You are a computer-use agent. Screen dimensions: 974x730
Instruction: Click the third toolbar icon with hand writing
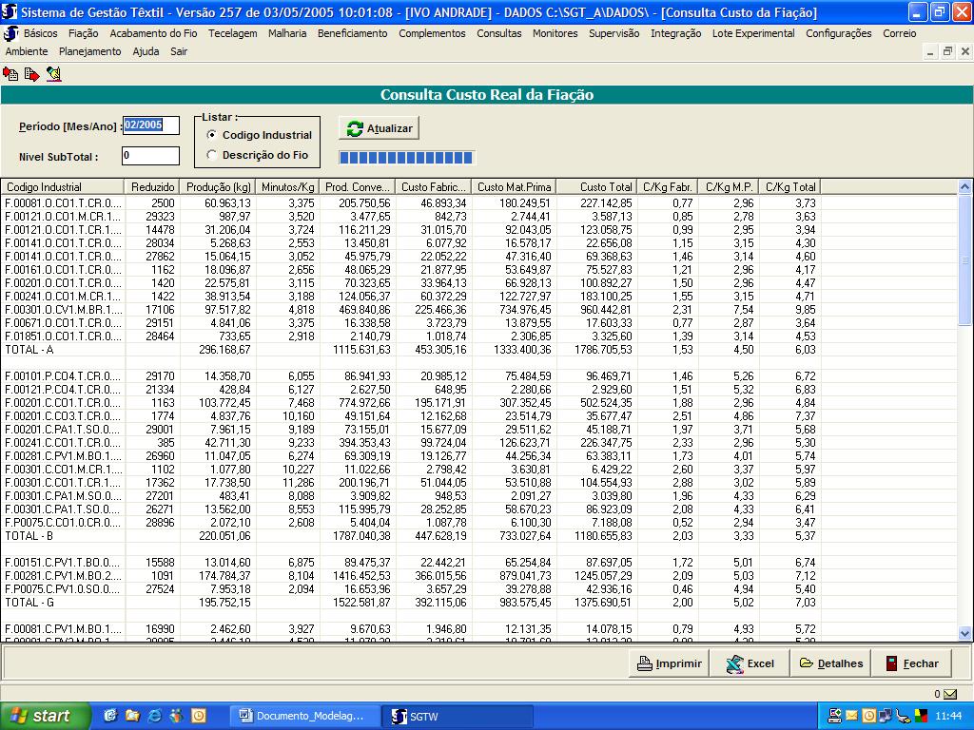[53, 73]
